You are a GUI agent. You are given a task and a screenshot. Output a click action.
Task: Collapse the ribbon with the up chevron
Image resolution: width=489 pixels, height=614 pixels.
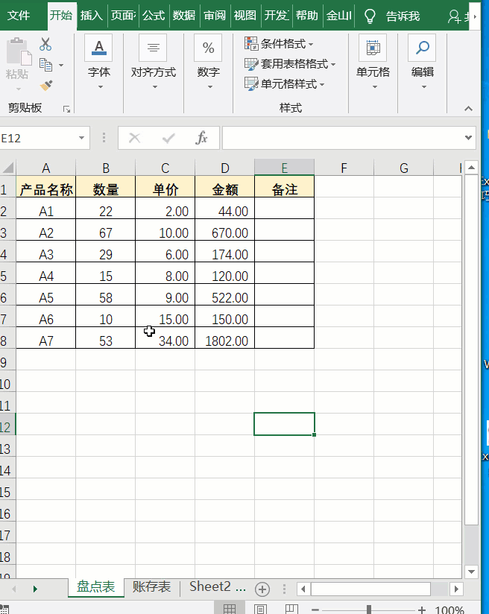(468, 109)
